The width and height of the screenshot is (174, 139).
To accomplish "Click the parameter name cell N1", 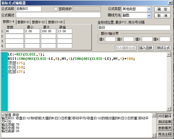I will [x=15, y=31].
